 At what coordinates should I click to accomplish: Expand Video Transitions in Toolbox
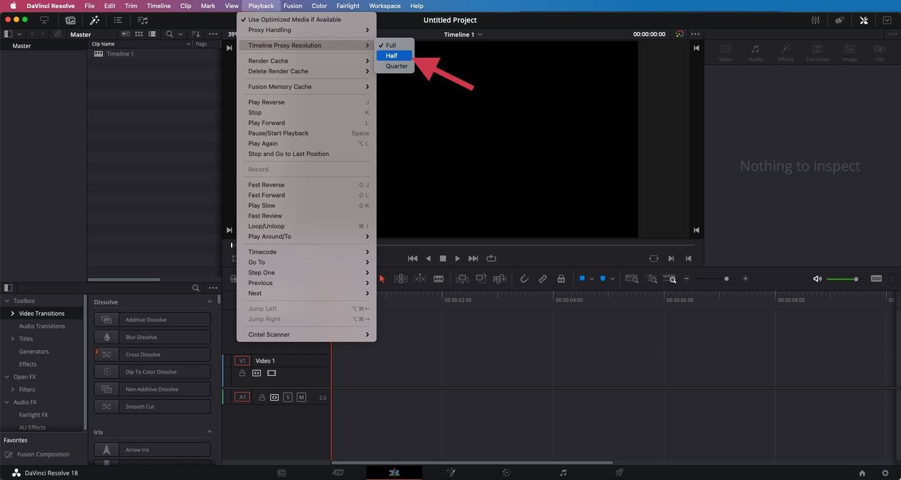(x=12, y=313)
